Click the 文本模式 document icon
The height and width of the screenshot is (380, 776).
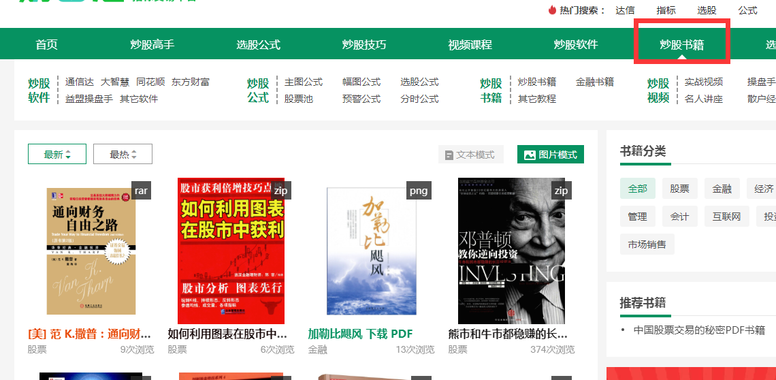point(449,155)
